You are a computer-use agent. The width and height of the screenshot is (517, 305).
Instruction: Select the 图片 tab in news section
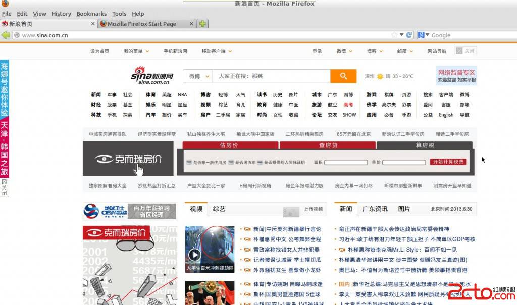click(x=404, y=209)
